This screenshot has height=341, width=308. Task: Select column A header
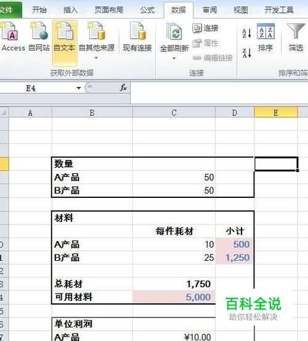point(30,113)
